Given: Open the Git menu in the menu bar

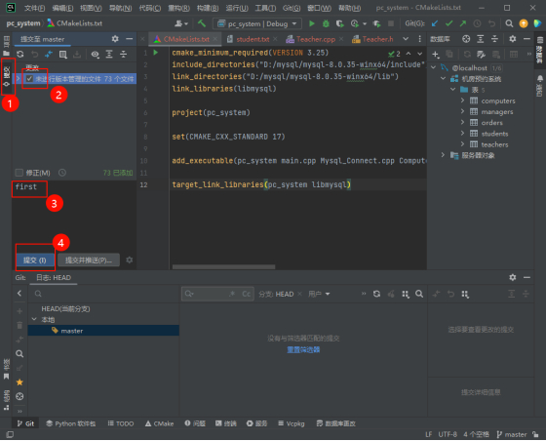Looking at the screenshot, I should click(292, 8).
